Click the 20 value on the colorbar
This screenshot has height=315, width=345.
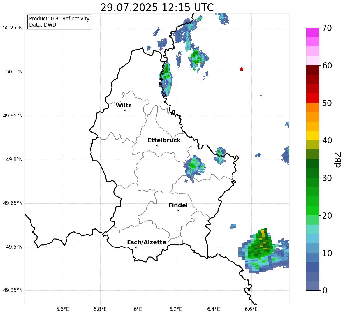(327, 216)
